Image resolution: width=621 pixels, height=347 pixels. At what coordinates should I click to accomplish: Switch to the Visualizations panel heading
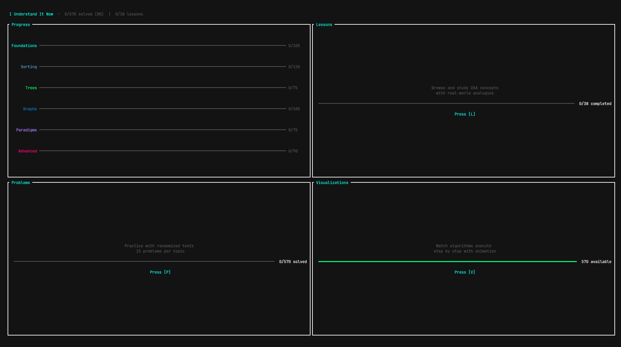pyautogui.click(x=332, y=183)
